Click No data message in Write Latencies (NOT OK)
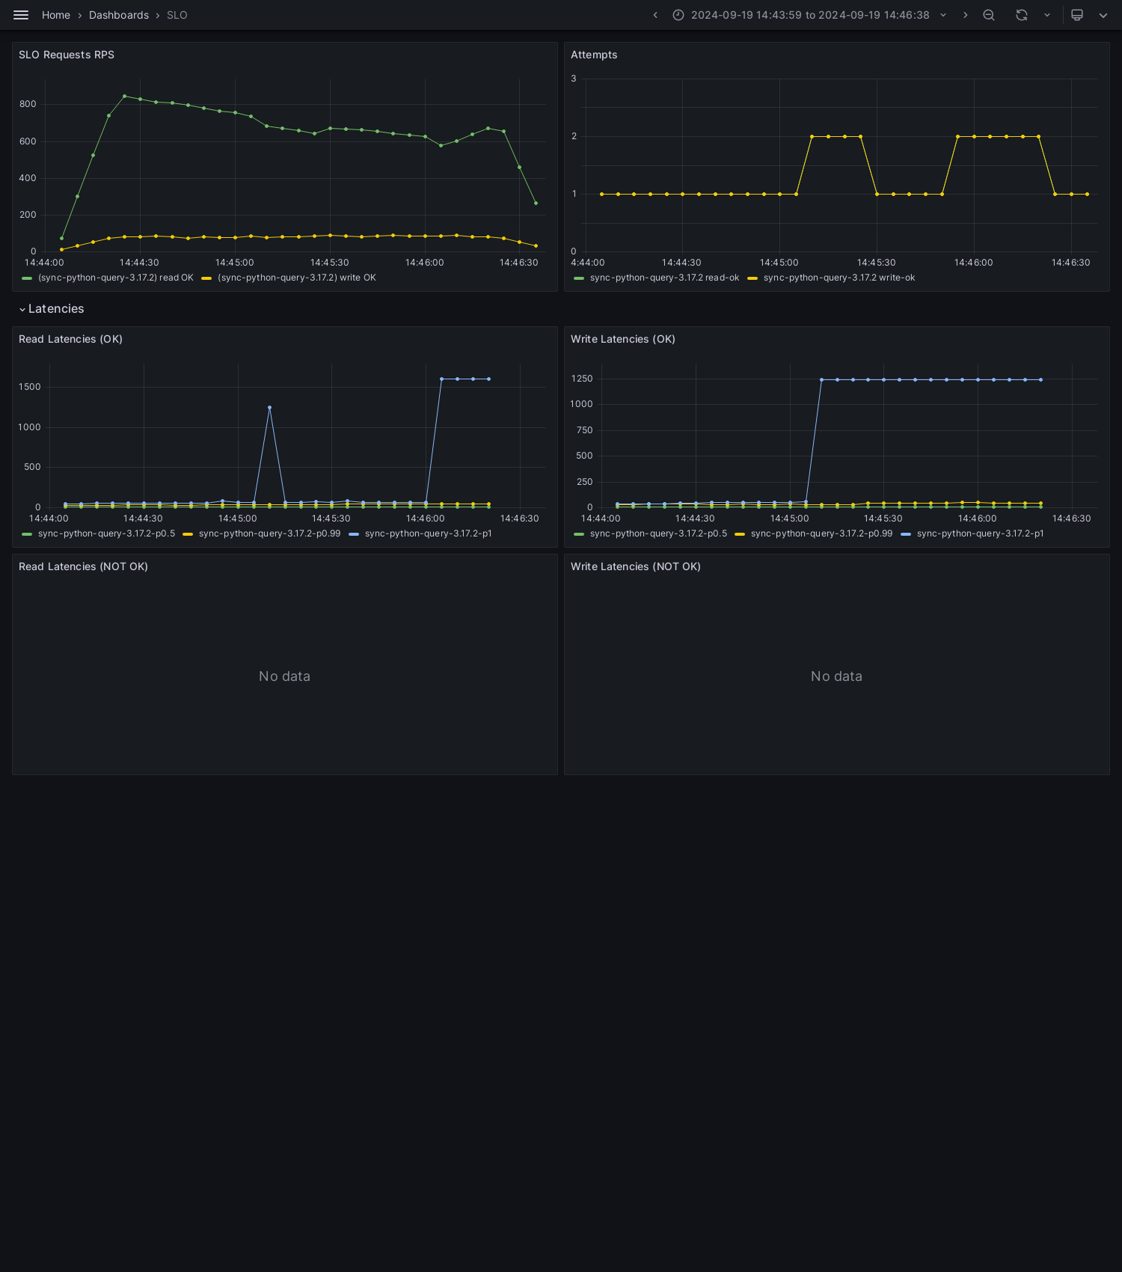Viewport: 1122px width, 1272px height. click(x=836, y=676)
